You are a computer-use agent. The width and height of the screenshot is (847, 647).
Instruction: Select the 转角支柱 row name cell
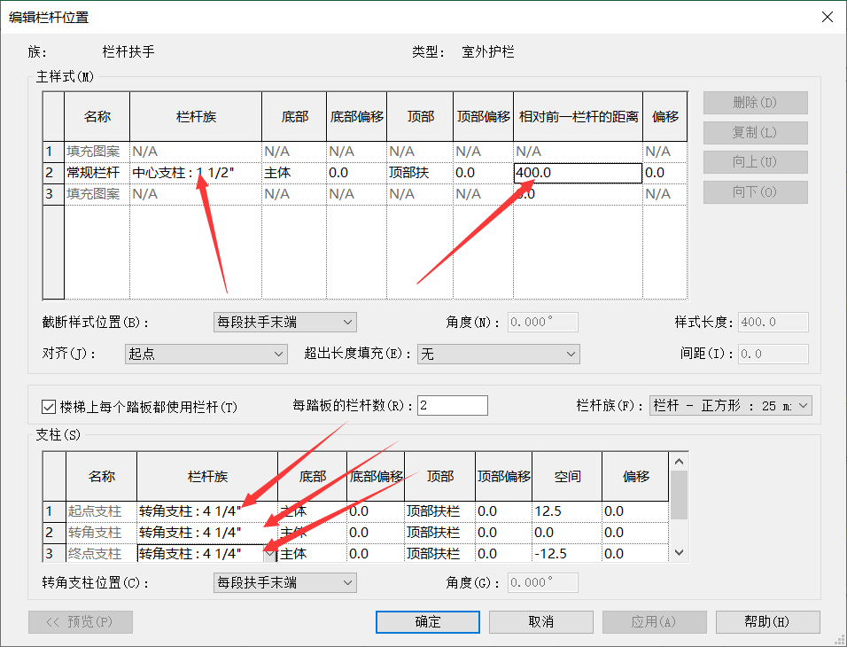[x=101, y=533]
